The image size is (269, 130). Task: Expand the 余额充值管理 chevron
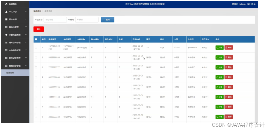pyautogui.click(x=26, y=35)
